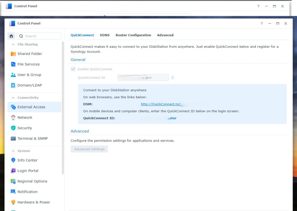Click the QuickConnect ID input field
This screenshot has width=297, height=211.
(143, 78)
